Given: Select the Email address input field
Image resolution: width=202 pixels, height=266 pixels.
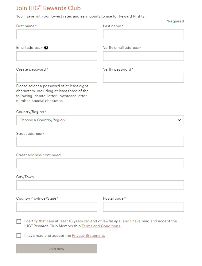Looking at the screenshot, I should pos(56,56).
